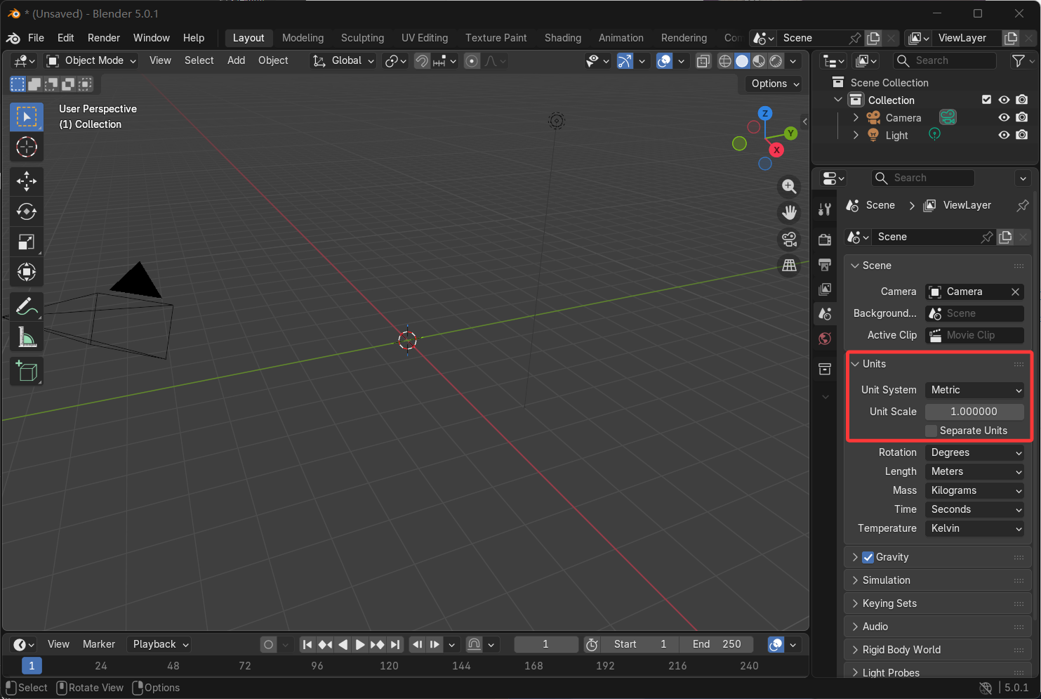Hide the Light in viewport

click(1004, 135)
